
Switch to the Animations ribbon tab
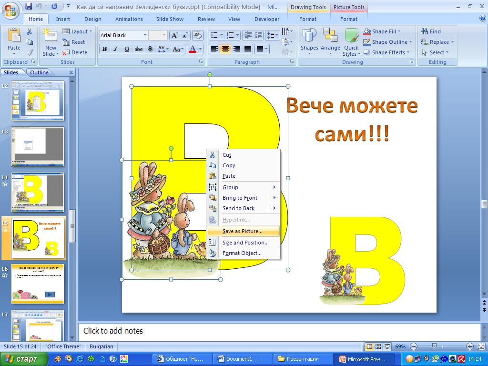pos(129,19)
